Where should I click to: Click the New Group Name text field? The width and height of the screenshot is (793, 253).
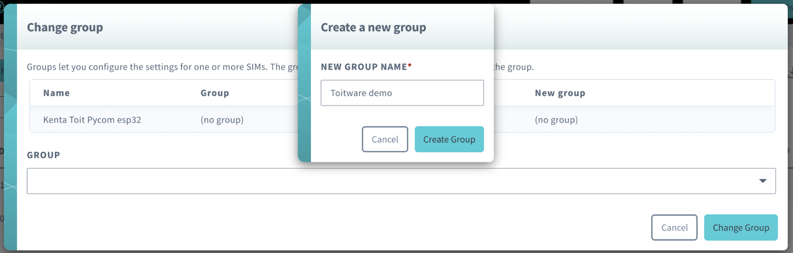tap(402, 93)
